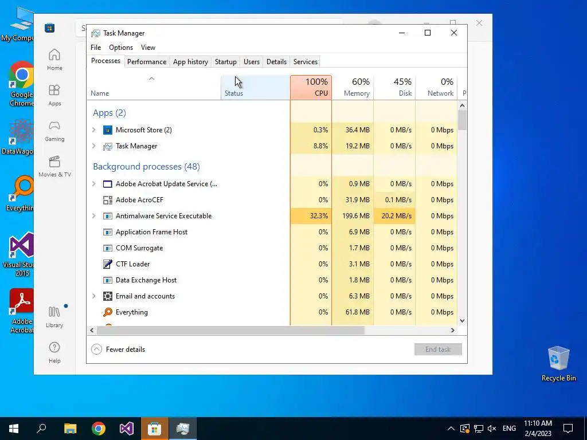Switch to the Users tab
587x440 pixels.
[252, 62]
